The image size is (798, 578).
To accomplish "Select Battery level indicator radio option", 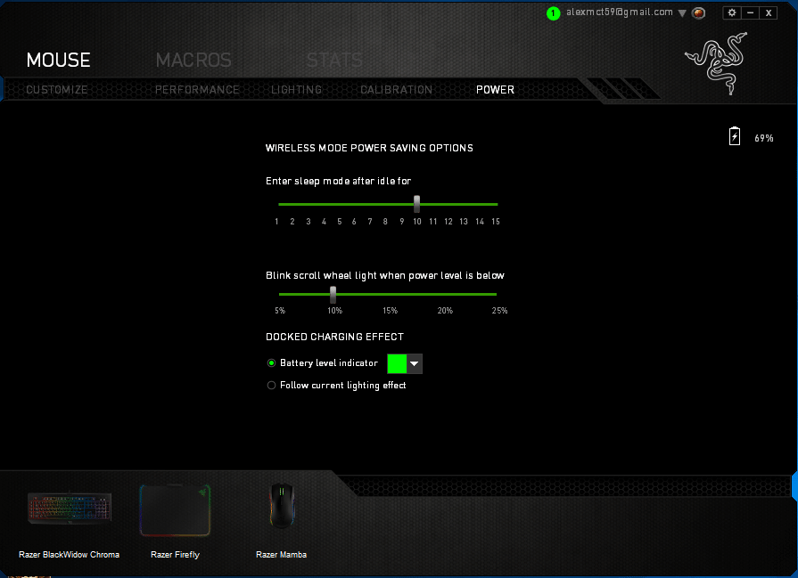I will click(x=271, y=363).
